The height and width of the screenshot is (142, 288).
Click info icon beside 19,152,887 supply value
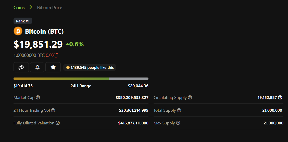coord(280,97)
